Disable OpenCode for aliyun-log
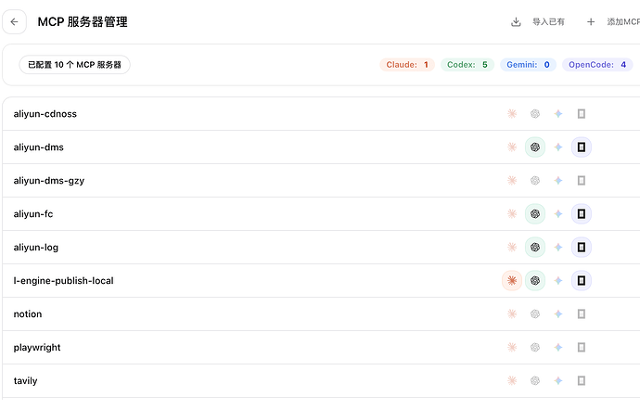640x409 pixels. point(582,248)
